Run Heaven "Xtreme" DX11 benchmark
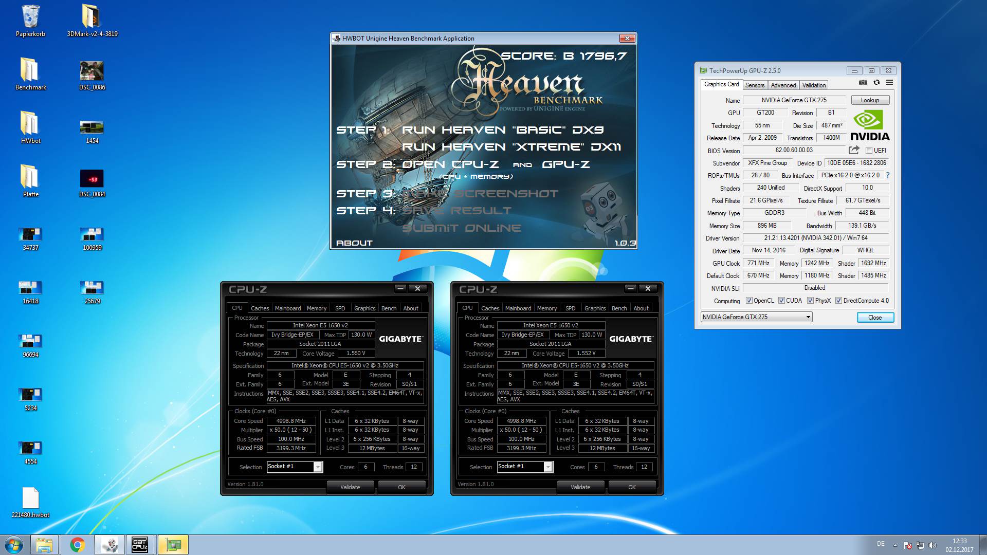Screen dimensions: 987x555 511,147
